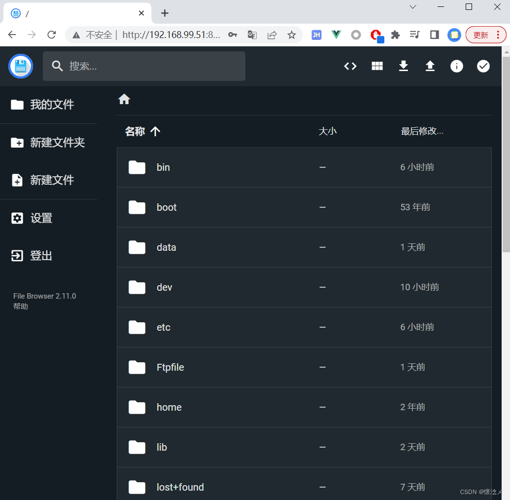Go to root via home breadcrumb icon
Image resolution: width=510 pixels, height=500 pixels.
[x=124, y=99]
